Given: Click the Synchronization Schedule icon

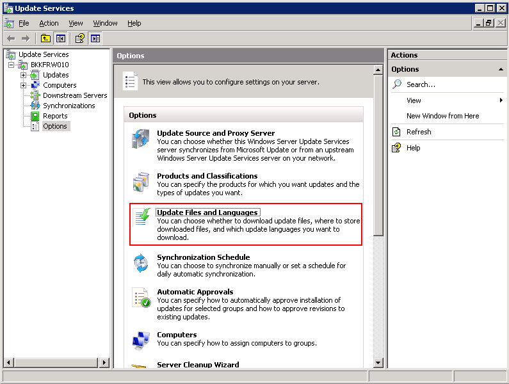Looking at the screenshot, I should 141,263.
